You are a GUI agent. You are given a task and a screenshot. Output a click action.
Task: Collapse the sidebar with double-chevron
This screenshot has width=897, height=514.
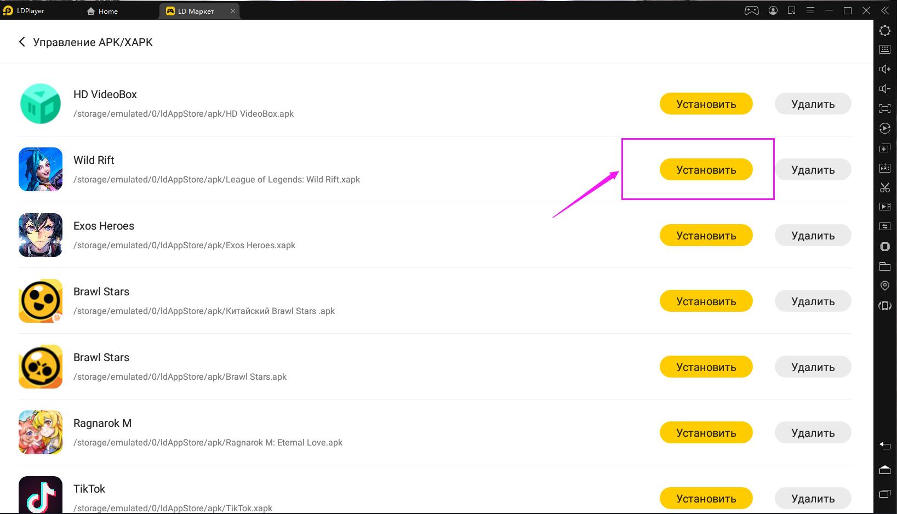coord(884,10)
